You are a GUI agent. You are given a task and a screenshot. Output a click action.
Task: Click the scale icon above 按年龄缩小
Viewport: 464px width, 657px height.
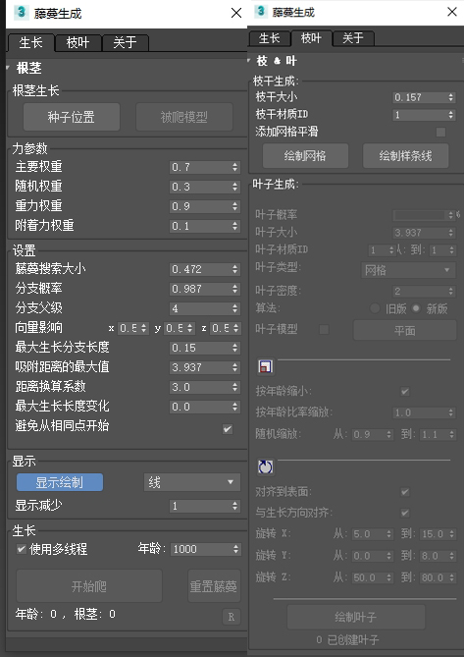point(266,366)
